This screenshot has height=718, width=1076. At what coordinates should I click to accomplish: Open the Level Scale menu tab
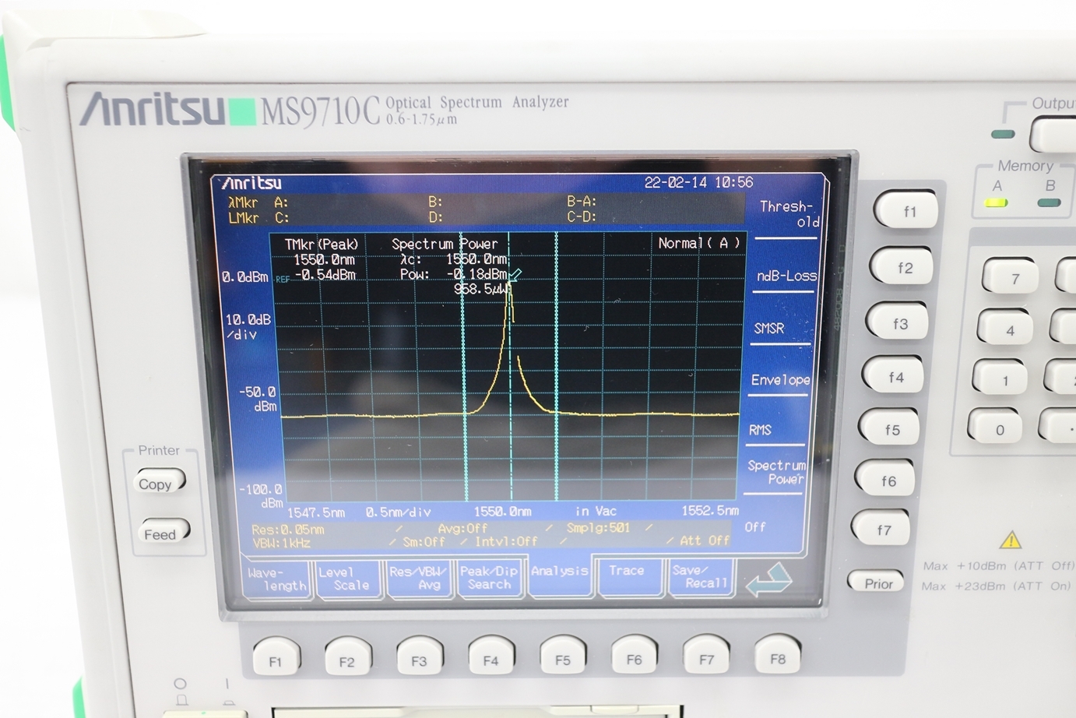[x=349, y=579]
